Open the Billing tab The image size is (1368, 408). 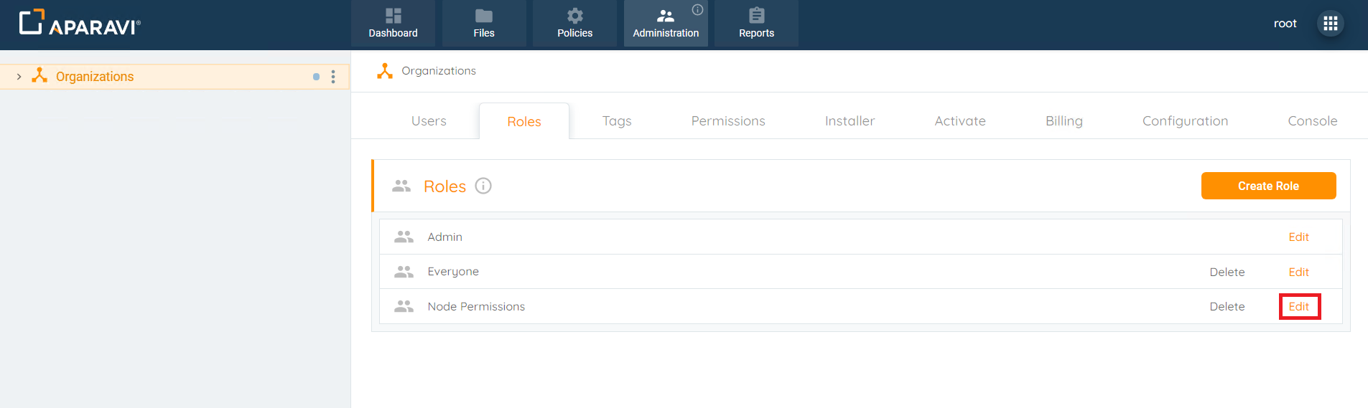tap(1064, 121)
